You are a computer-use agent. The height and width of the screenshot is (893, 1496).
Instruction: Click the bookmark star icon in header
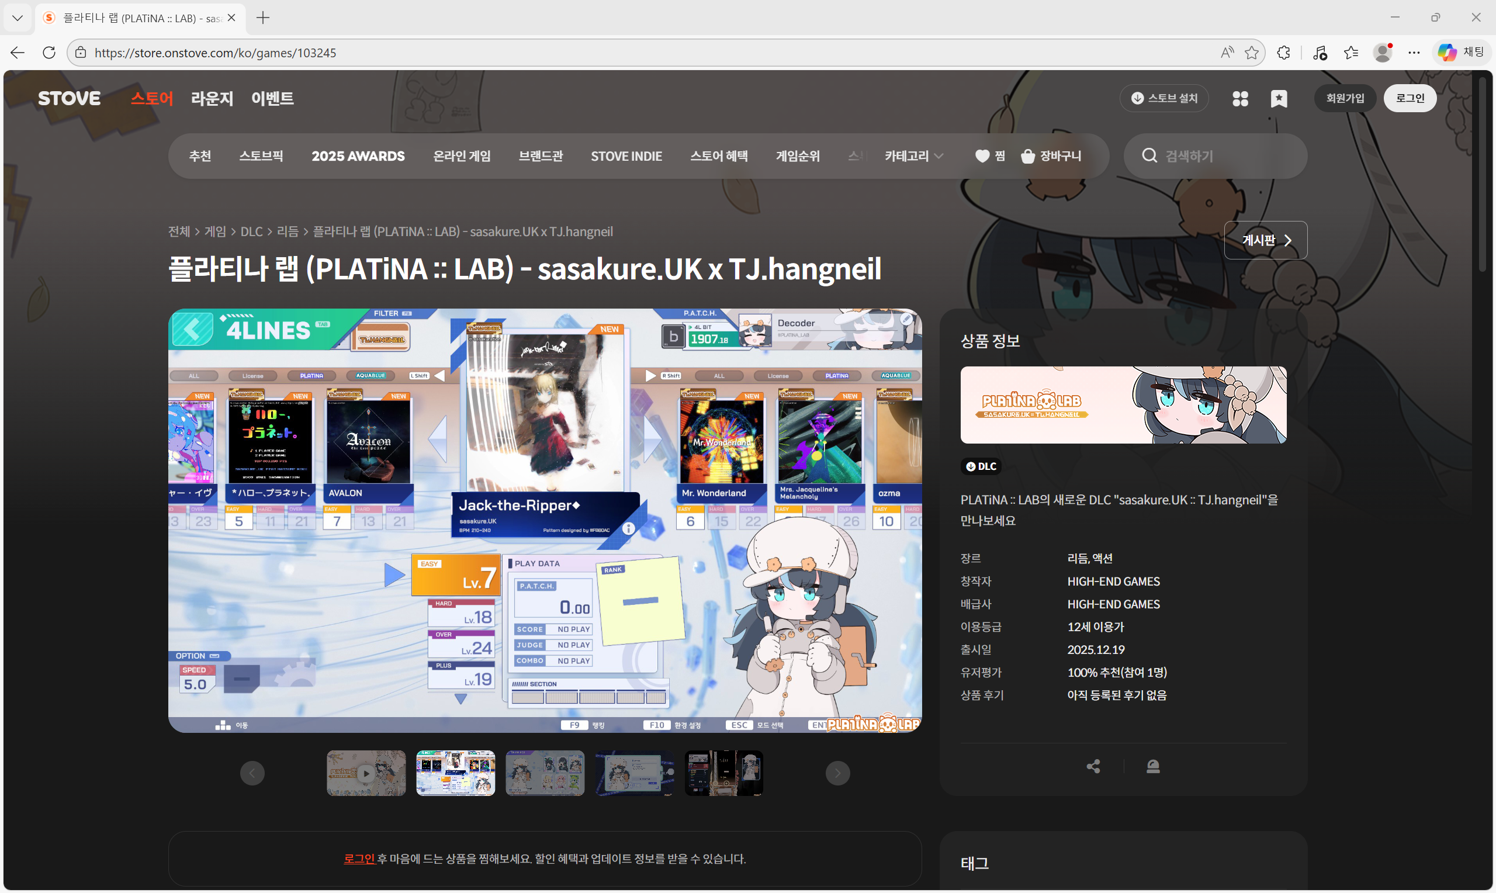[x=1278, y=98]
